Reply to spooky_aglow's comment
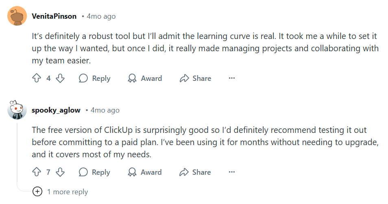Screen dimensions: 388x204 [95, 172]
